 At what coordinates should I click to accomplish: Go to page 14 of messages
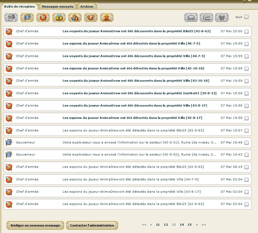(x=182, y=225)
